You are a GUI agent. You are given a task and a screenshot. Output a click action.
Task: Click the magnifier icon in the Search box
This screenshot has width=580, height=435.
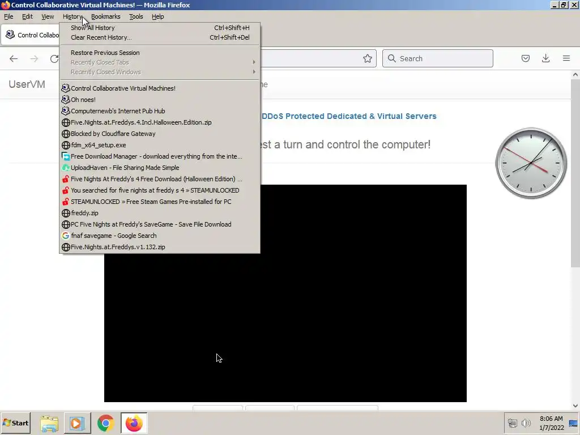(392, 58)
